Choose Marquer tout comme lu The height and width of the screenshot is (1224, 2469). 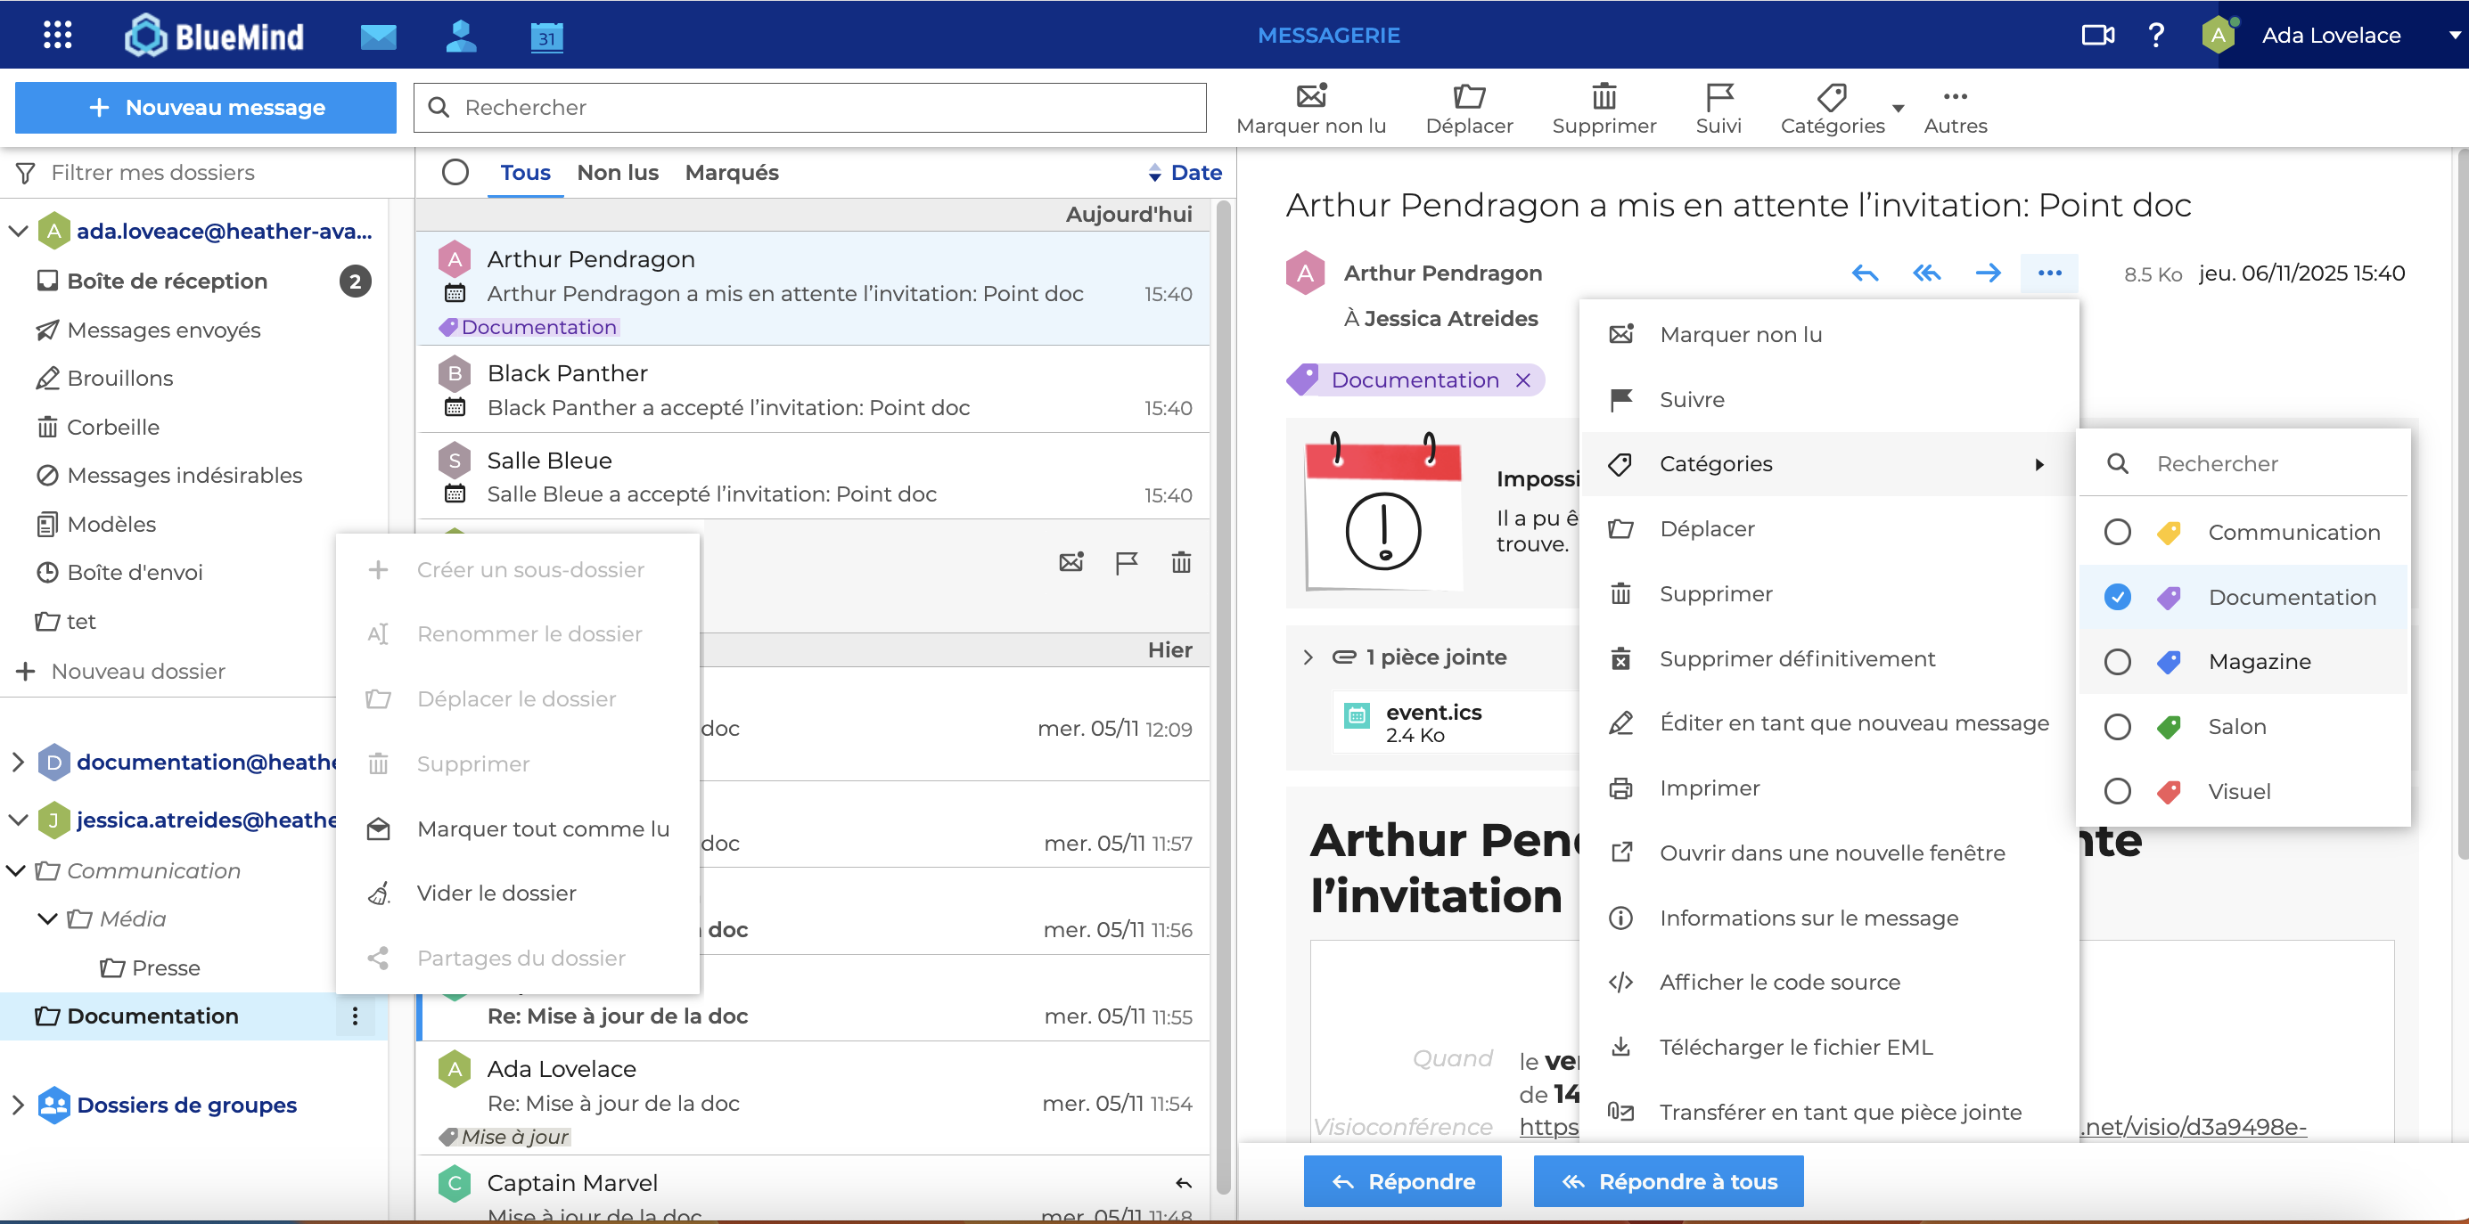coord(543,828)
